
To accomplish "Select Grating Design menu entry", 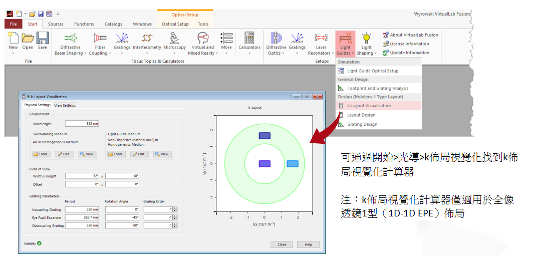I will click(379, 124).
